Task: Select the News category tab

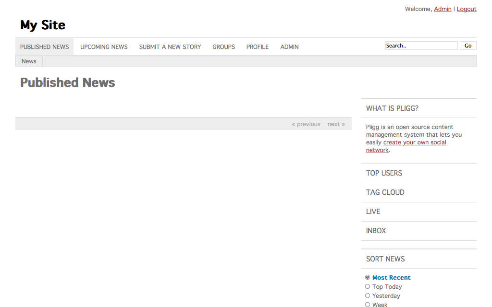Action: click(29, 61)
